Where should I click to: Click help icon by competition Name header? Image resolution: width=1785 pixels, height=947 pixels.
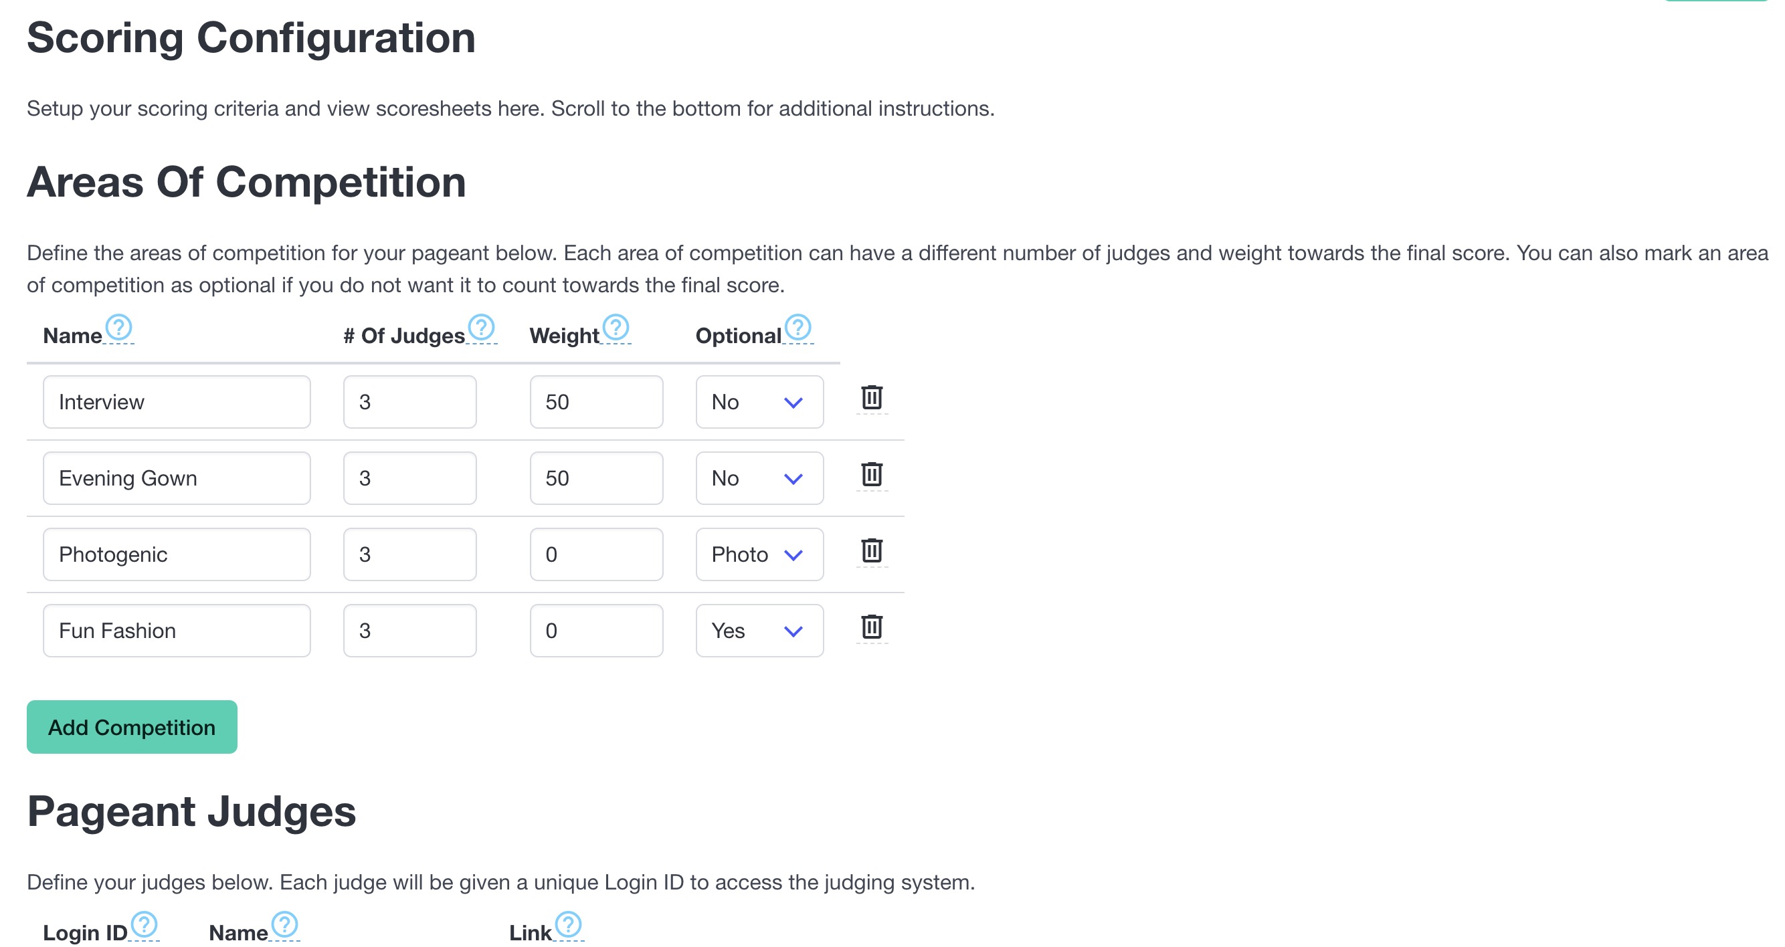pyautogui.click(x=118, y=327)
